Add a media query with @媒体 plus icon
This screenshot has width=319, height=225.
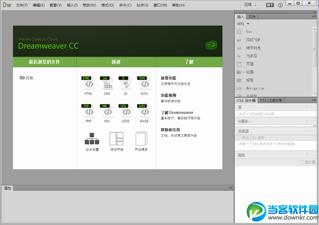(x=307, y=121)
